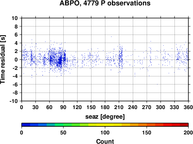Click the 360 tick label on x-axis
This screenshot has height=144, width=193.
pos(188,107)
